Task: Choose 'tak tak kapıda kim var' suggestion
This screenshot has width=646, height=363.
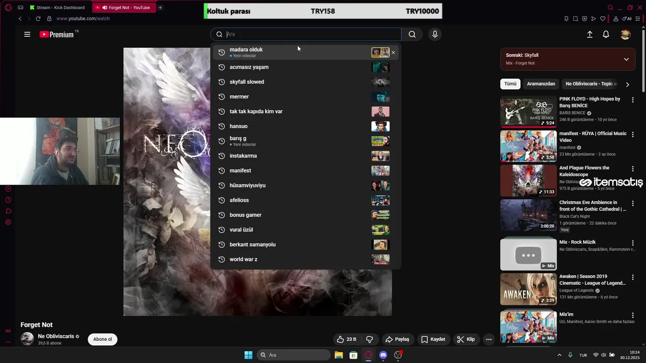Action: click(x=305, y=111)
